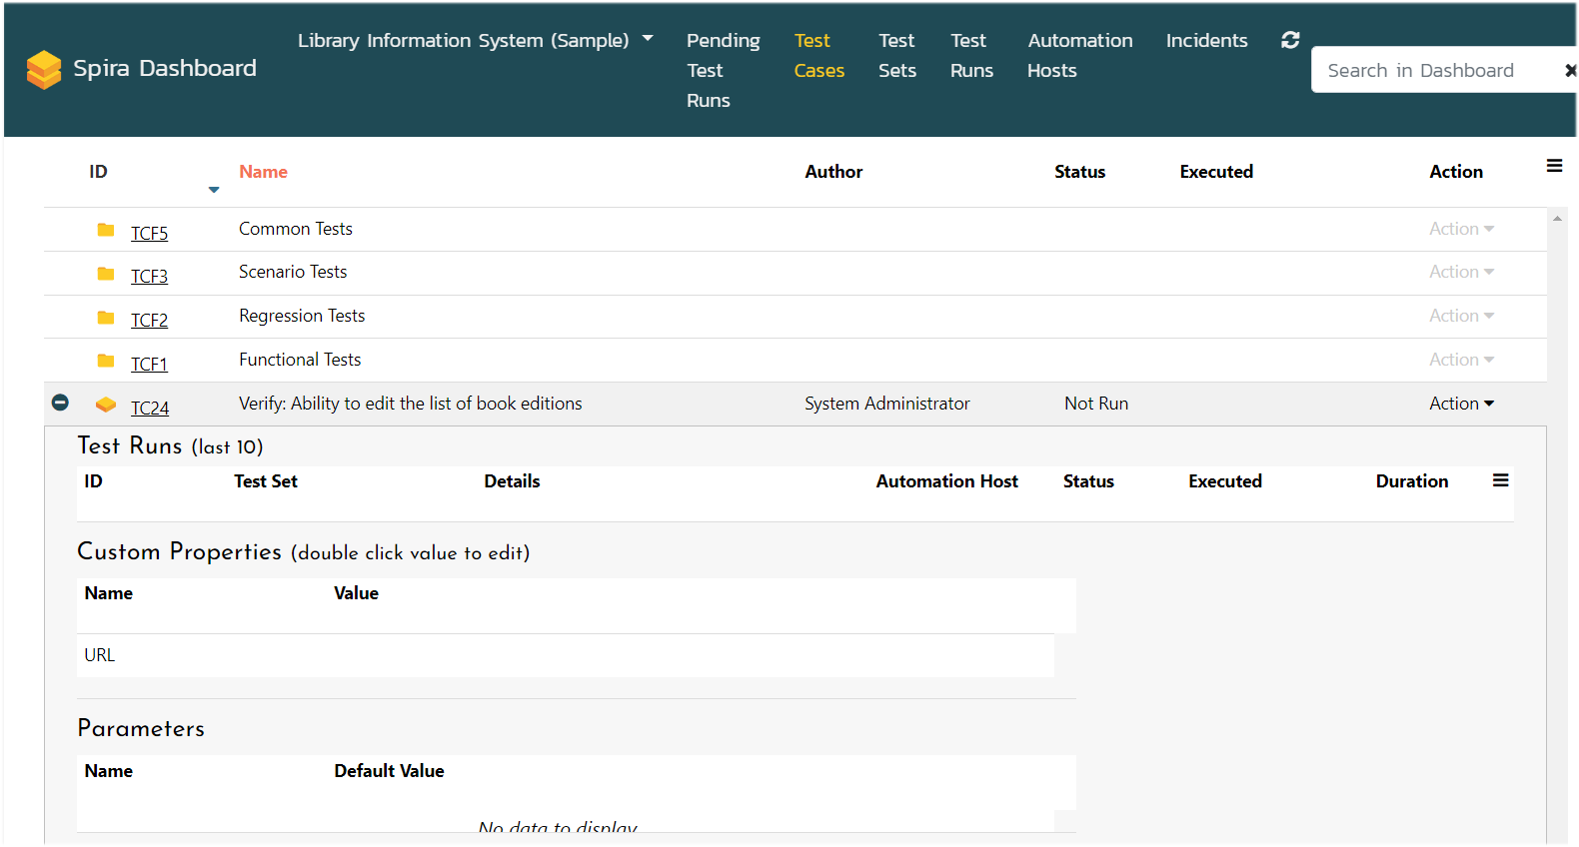Open Action dropdown for TC24
Image resolution: width=1579 pixels, height=847 pixels.
click(x=1461, y=404)
